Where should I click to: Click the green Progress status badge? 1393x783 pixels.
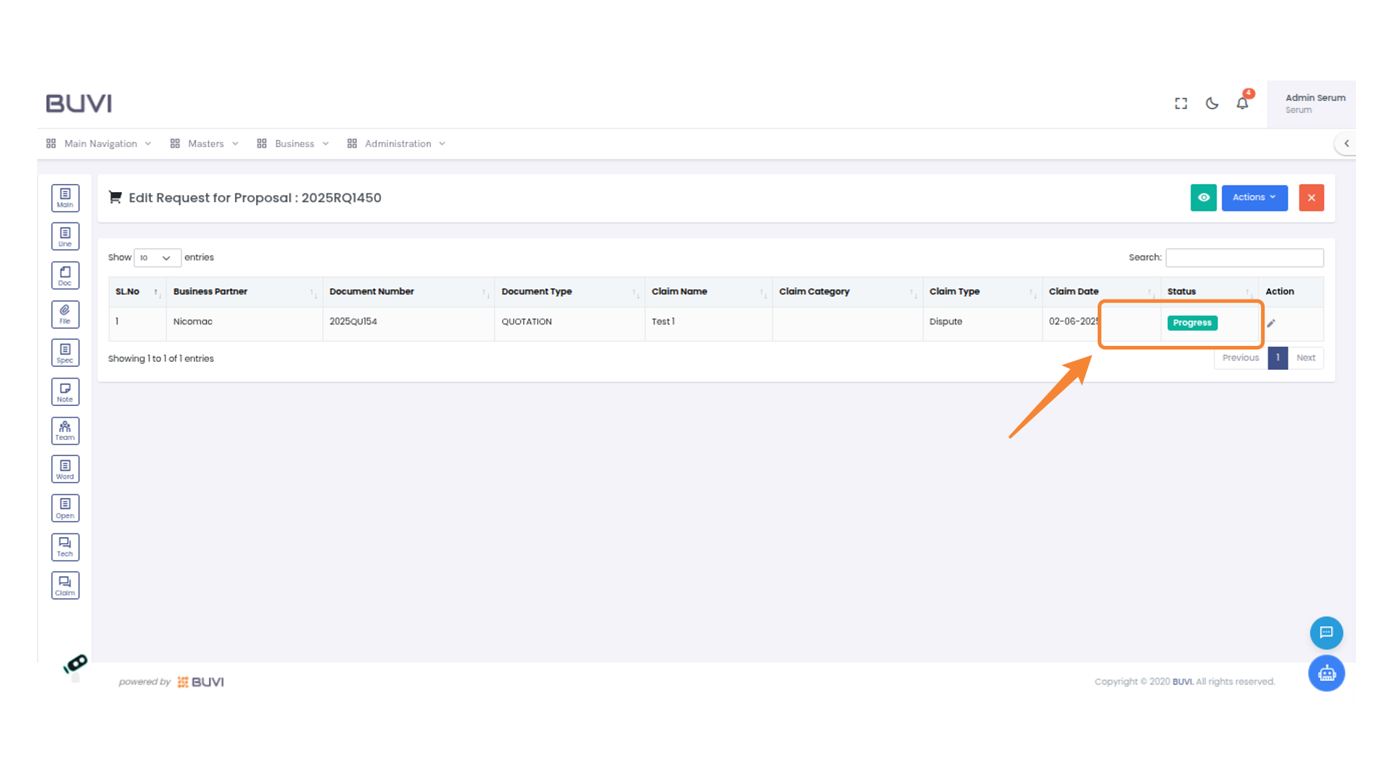(x=1192, y=323)
